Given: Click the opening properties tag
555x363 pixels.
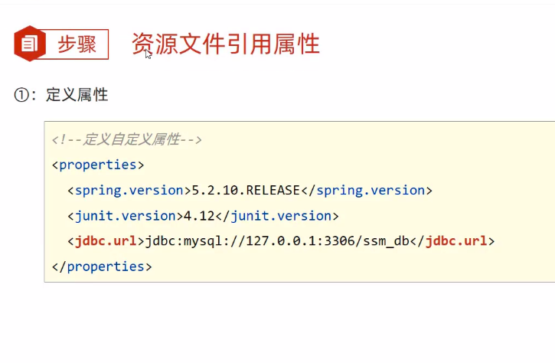Looking at the screenshot, I should pos(98,165).
